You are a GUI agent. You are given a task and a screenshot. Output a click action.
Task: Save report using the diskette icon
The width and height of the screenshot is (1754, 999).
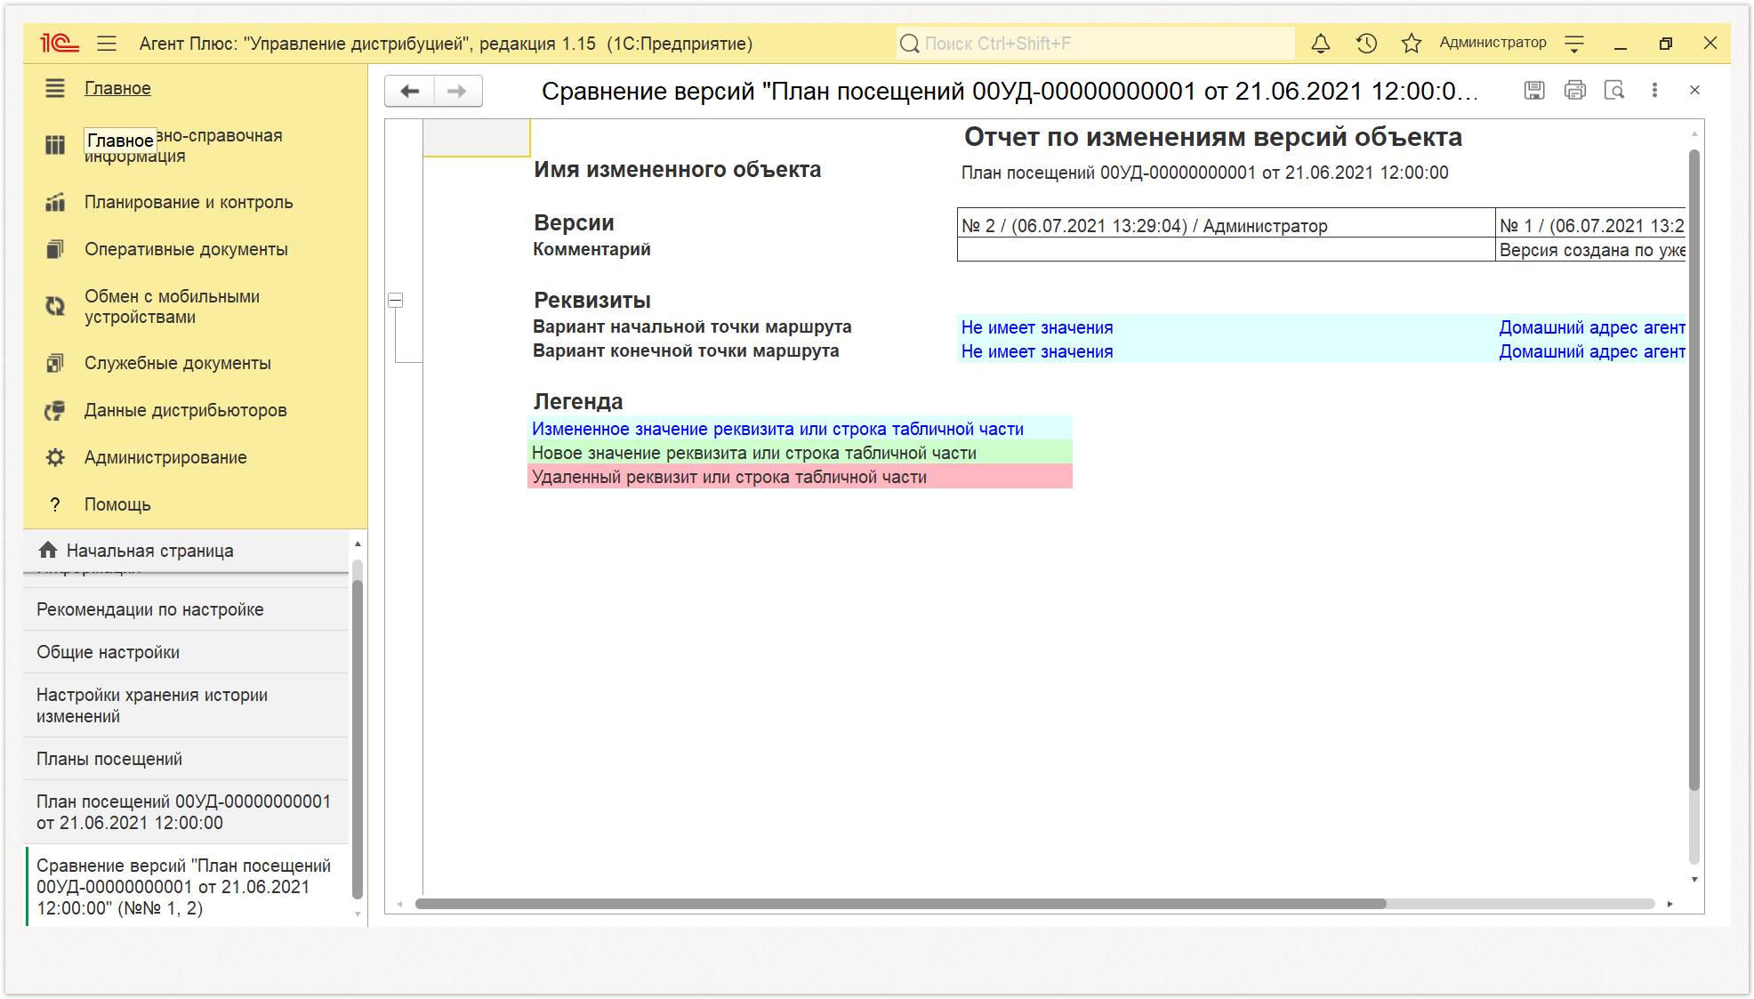click(x=1534, y=90)
